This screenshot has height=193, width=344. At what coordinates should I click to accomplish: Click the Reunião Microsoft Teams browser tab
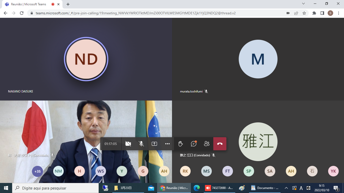point(28,4)
